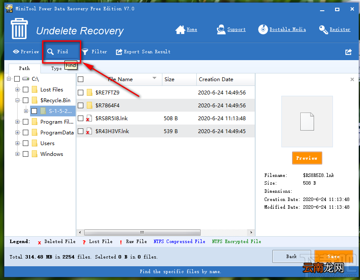Image resolution: width=360 pixels, height=280 pixels.
Task: Tick the select-all checkbox in file list header
Action: tap(81, 79)
